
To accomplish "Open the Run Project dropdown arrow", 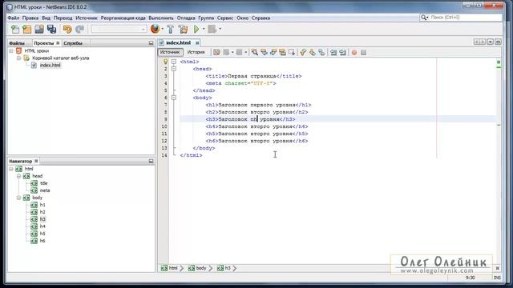I will point(204,29).
